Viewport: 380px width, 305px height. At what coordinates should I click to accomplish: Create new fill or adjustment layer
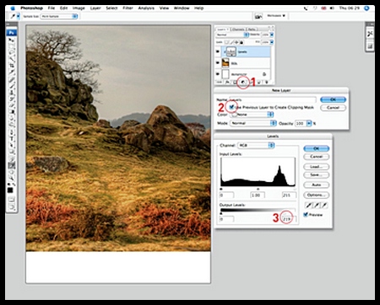pos(243,82)
